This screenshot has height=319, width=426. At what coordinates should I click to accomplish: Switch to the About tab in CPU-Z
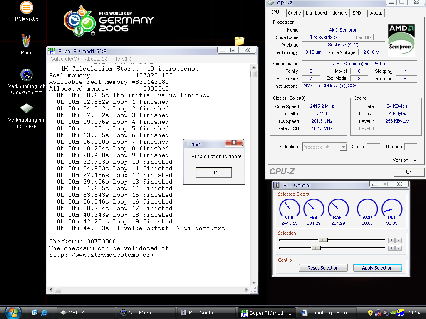pyautogui.click(x=376, y=13)
